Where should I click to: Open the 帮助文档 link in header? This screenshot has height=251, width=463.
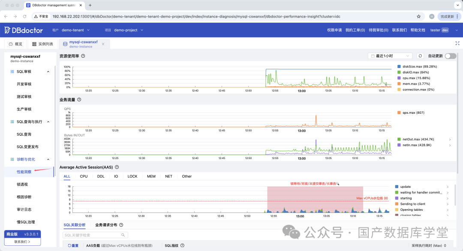pos(418,30)
